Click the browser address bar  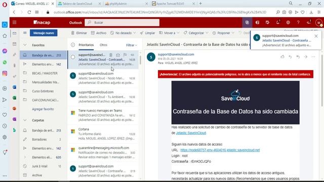point(160,12)
